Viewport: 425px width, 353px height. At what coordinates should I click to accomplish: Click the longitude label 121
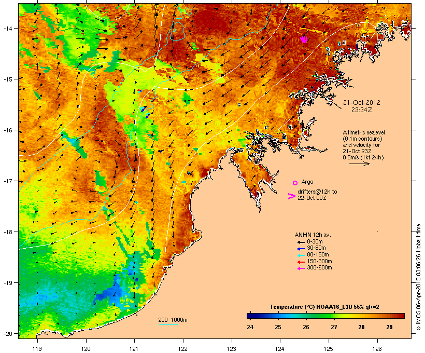point(134,349)
